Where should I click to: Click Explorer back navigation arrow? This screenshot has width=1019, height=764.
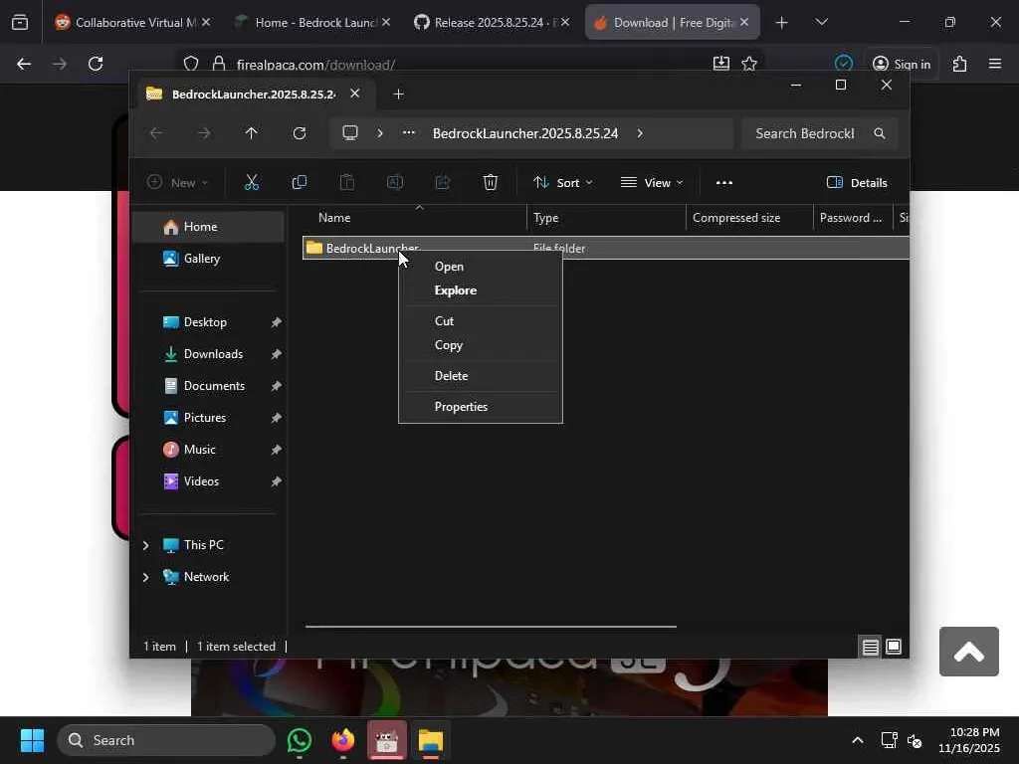[156, 133]
